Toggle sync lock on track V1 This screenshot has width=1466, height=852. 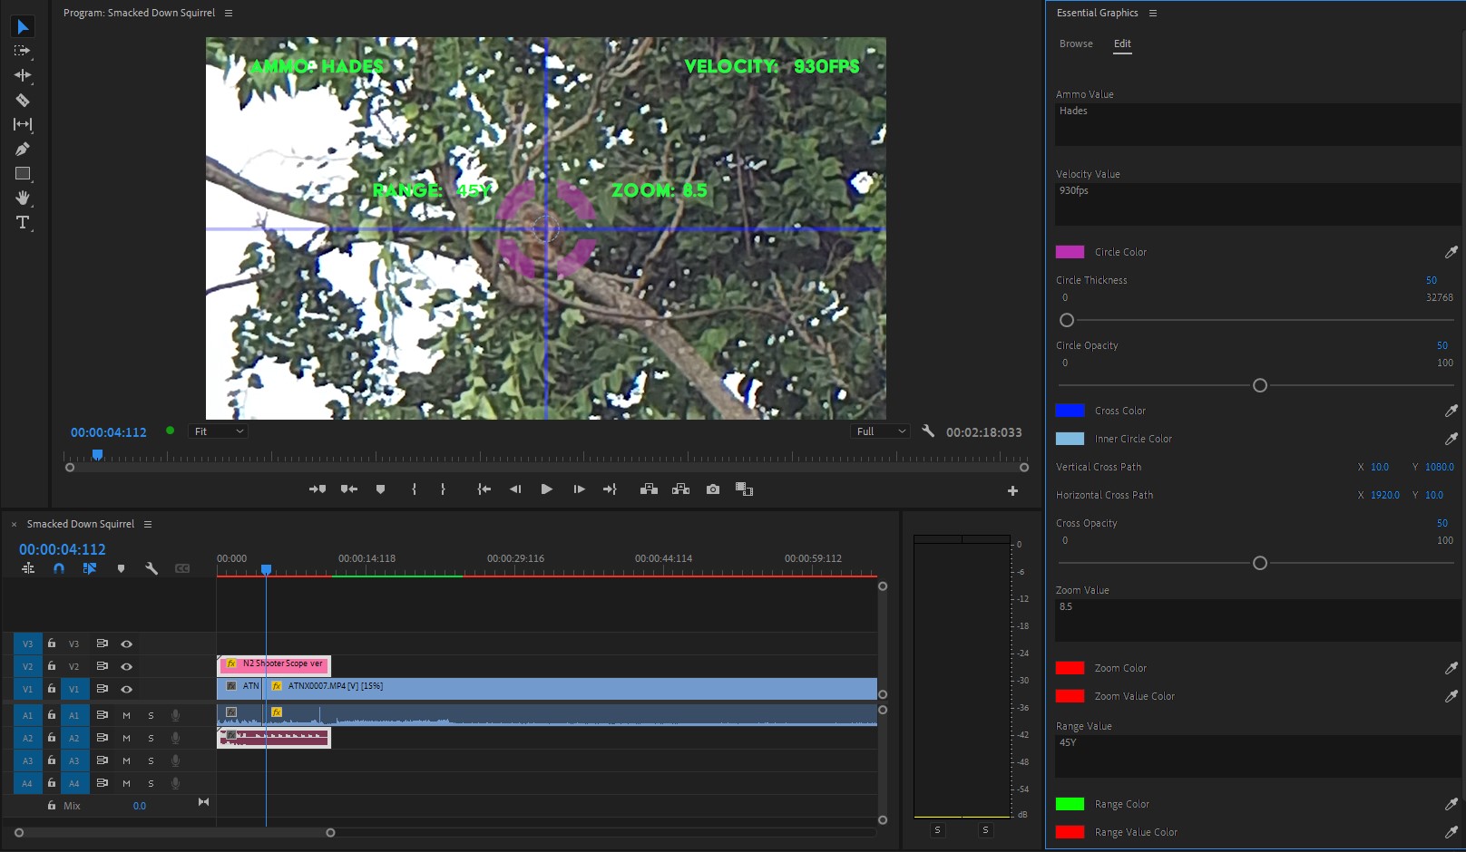point(103,689)
